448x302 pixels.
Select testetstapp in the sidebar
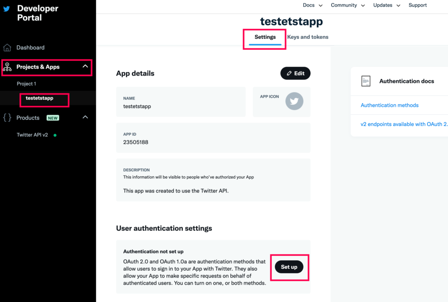[x=39, y=98]
